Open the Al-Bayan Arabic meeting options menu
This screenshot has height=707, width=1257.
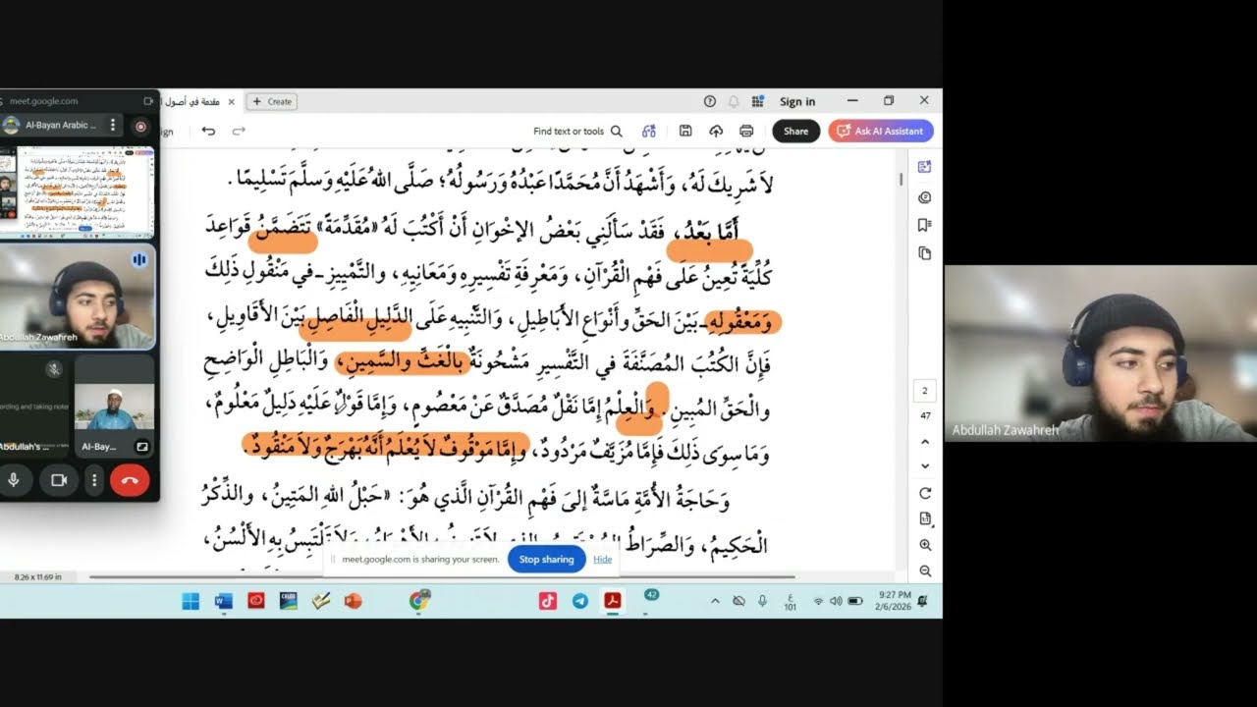click(x=113, y=125)
